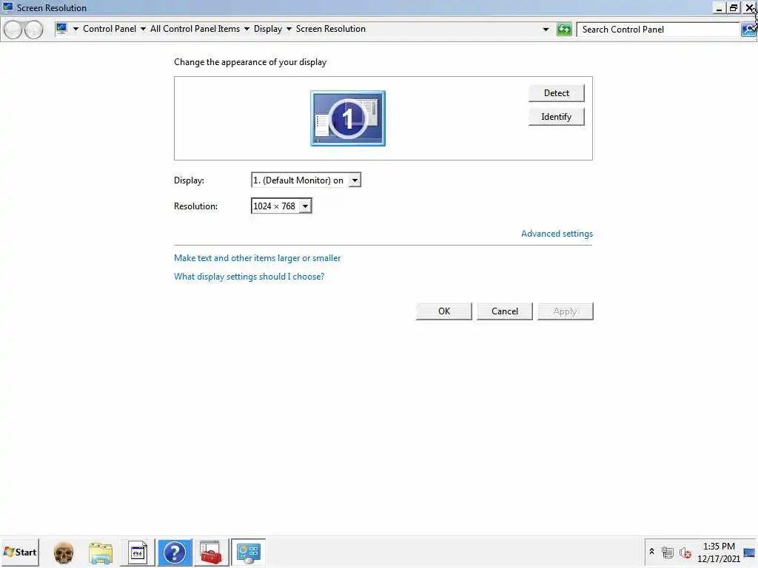Open the Display monitor dropdown
Viewport: 758px width, 568px height.
tap(355, 180)
